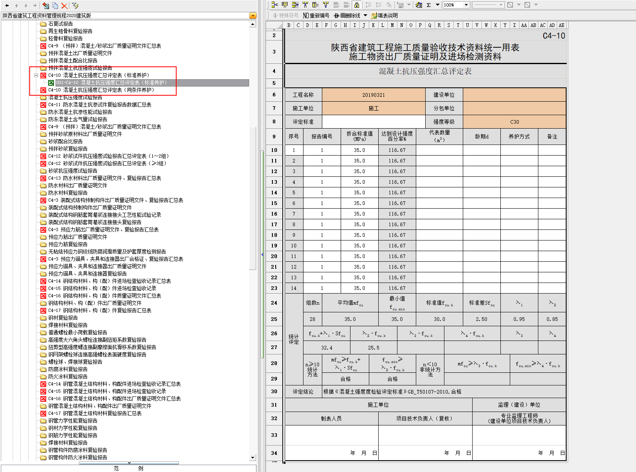Click the add new form icon
Image resolution: width=636 pixels, height=472 pixels.
click(46, 6)
